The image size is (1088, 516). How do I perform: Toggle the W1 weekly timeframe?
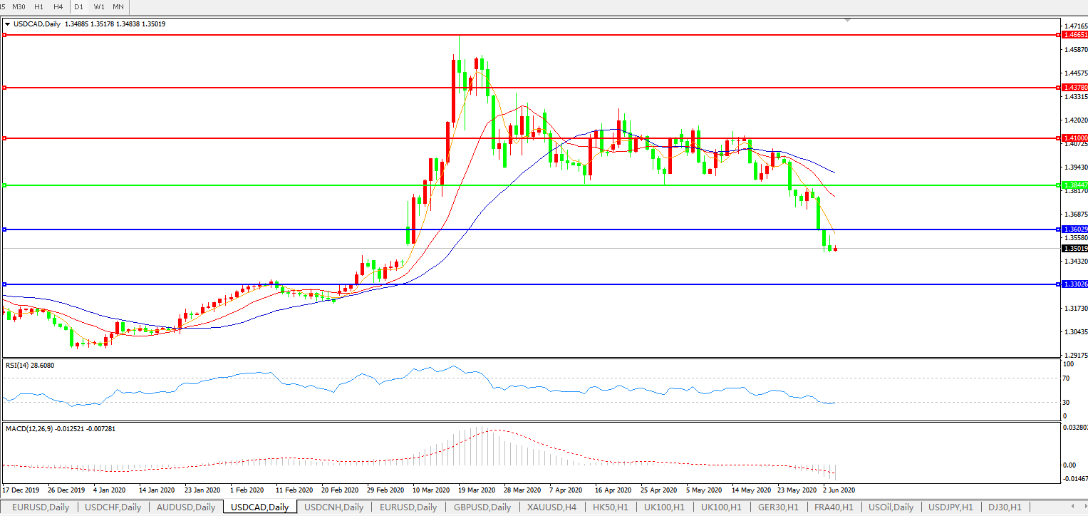click(99, 6)
